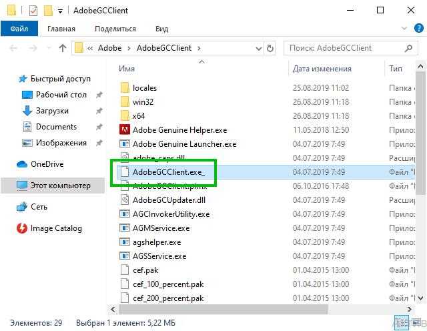This screenshot has width=427, height=331.
Task: Open Documents in navigation pane
Action: coord(56,127)
